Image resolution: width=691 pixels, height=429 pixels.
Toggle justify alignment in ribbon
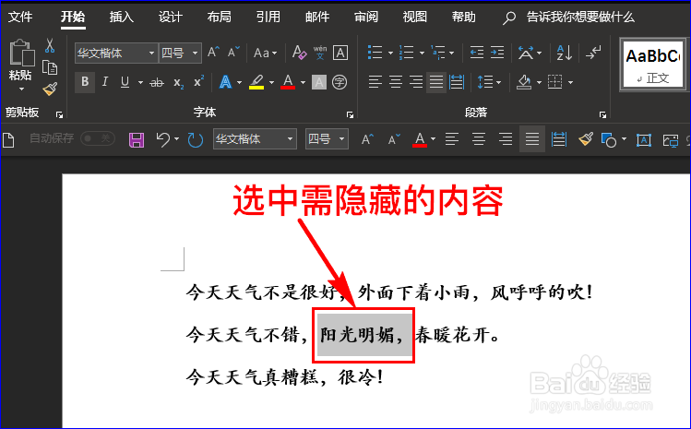click(x=436, y=82)
